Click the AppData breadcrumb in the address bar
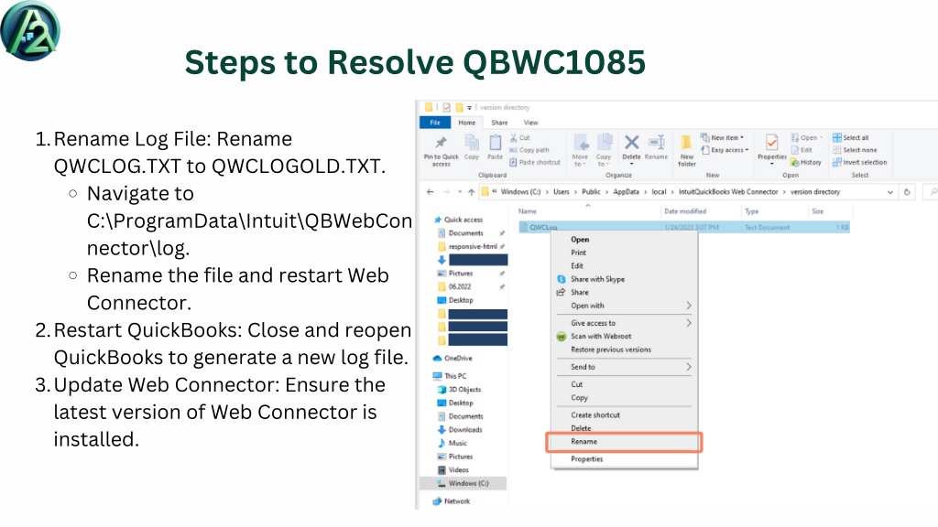Image resolution: width=938 pixels, height=527 pixels. pyautogui.click(x=626, y=192)
